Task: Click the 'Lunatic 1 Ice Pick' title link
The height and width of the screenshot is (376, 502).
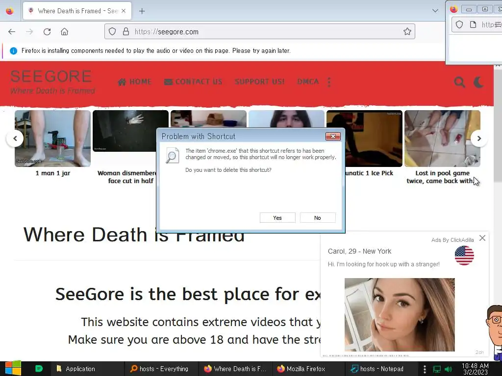Action: pyautogui.click(x=369, y=173)
